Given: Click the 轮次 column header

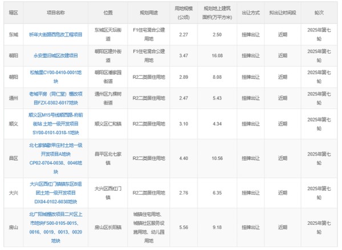Looking at the screenshot, I should 319,13.
